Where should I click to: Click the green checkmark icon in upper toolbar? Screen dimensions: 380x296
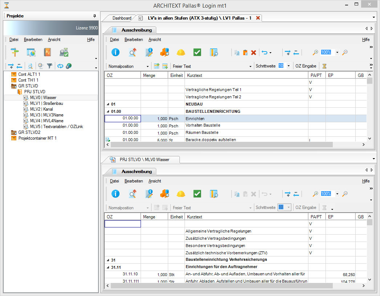197,52
